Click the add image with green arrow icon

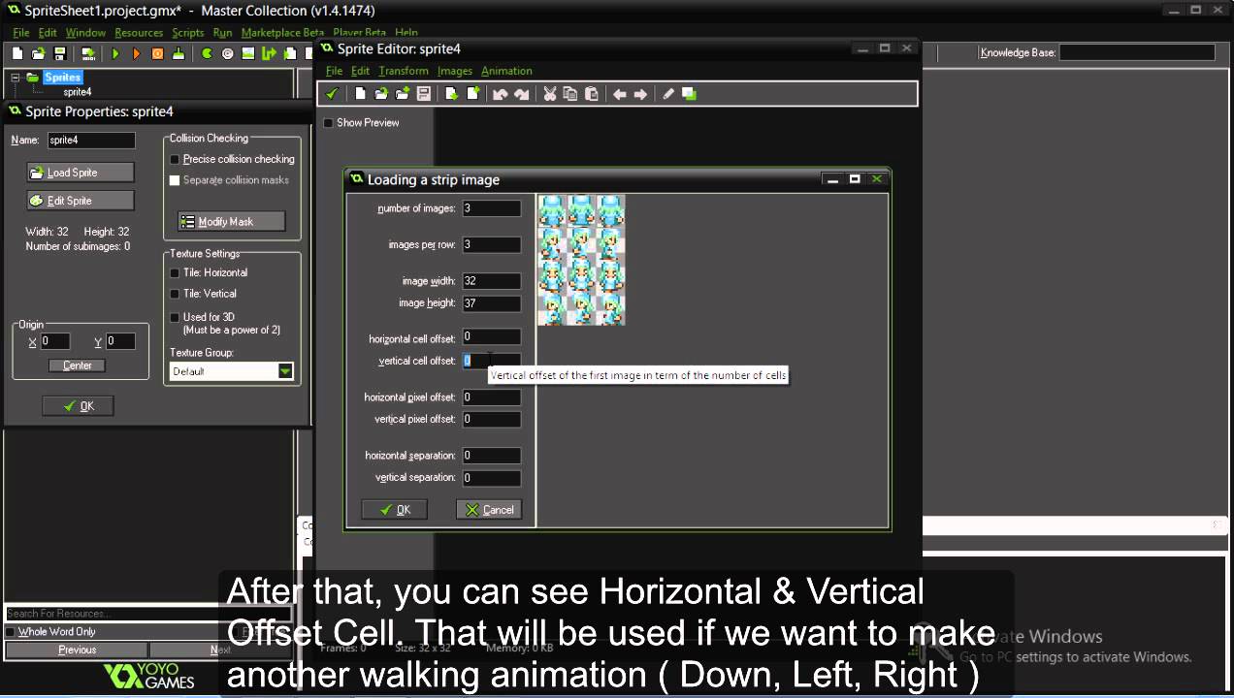[451, 94]
